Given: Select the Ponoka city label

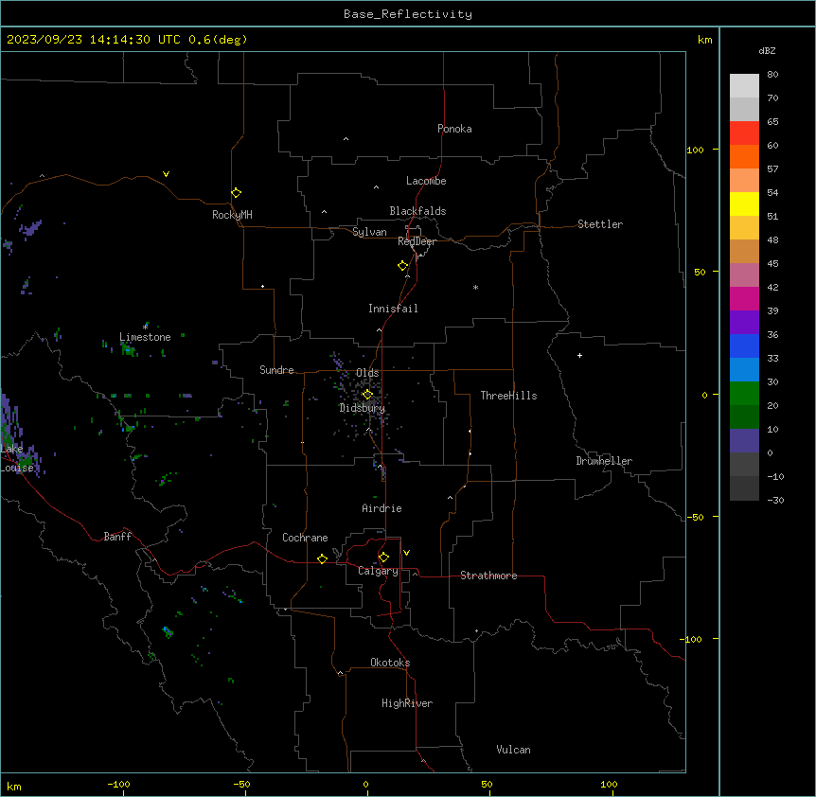Looking at the screenshot, I should [454, 129].
